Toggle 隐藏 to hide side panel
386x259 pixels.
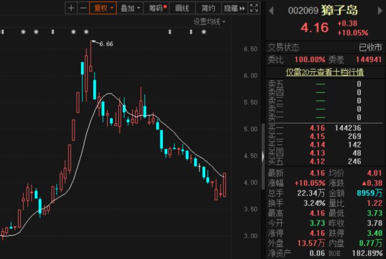[235, 8]
